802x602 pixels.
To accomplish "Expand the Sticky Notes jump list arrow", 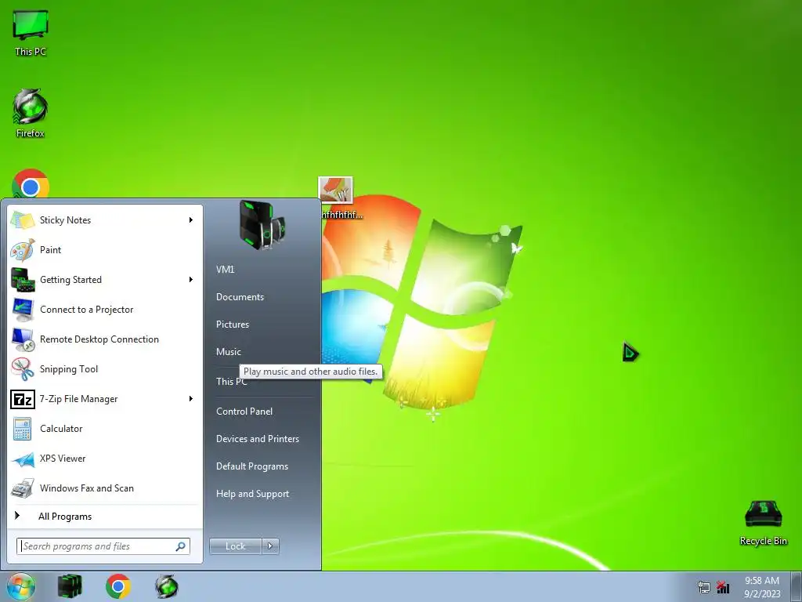I will point(191,220).
